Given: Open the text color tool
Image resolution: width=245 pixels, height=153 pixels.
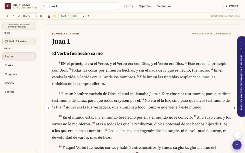Looking at the screenshot, I should (x=49, y=16).
